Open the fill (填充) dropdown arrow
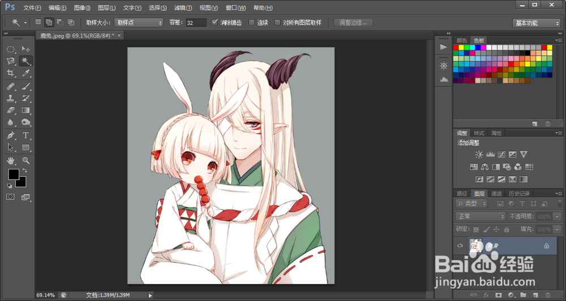This screenshot has width=566, height=301. (x=558, y=229)
